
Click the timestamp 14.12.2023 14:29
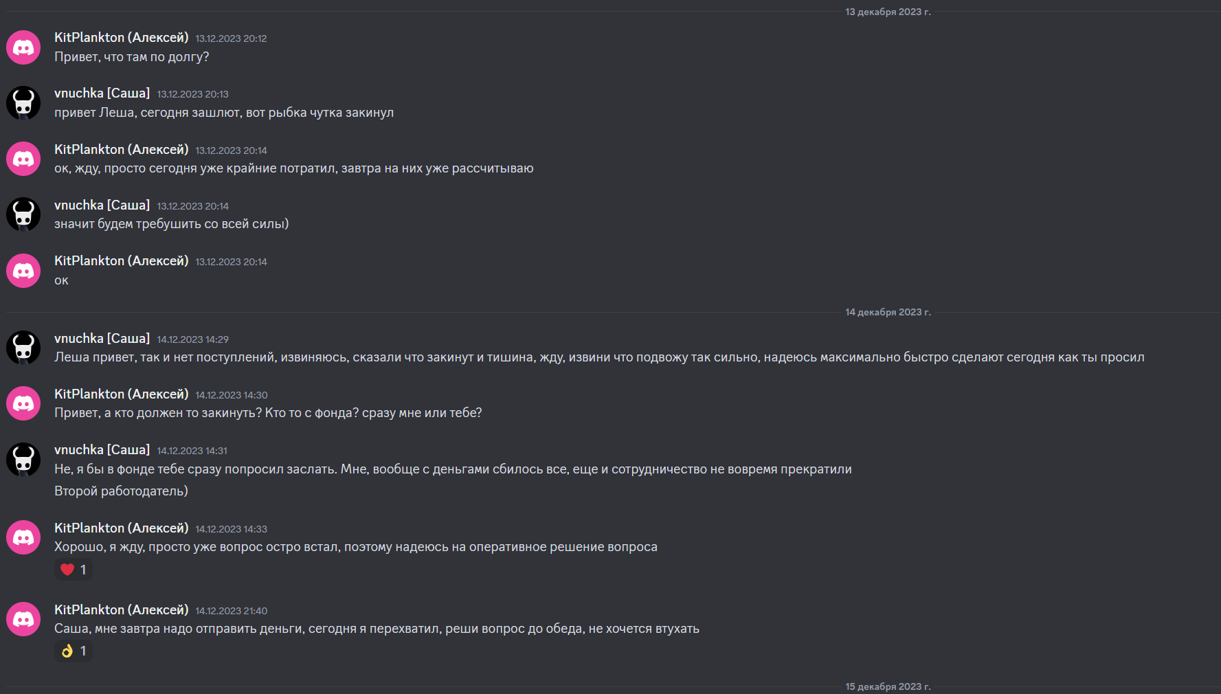193,339
